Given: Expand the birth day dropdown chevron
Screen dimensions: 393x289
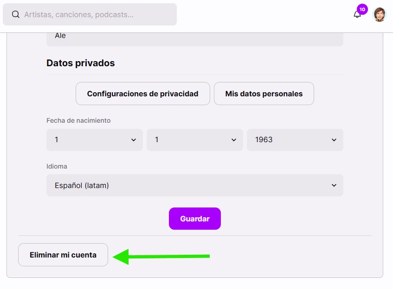Looking at the screenshot, I should click(134, 140).
